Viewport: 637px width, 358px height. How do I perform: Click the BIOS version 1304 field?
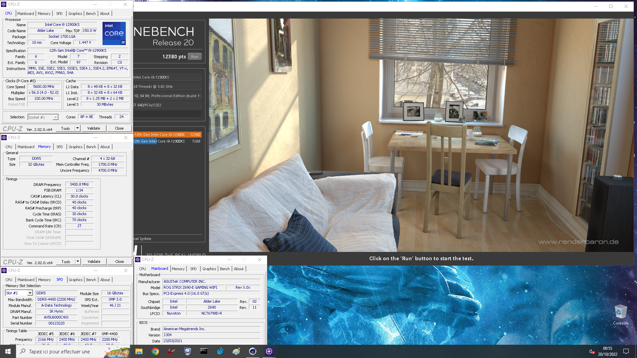211,335
